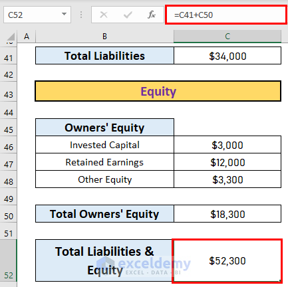This screenshot has height=287, width=288.
Task: Select row 43 header
Action: pos(9,92)
